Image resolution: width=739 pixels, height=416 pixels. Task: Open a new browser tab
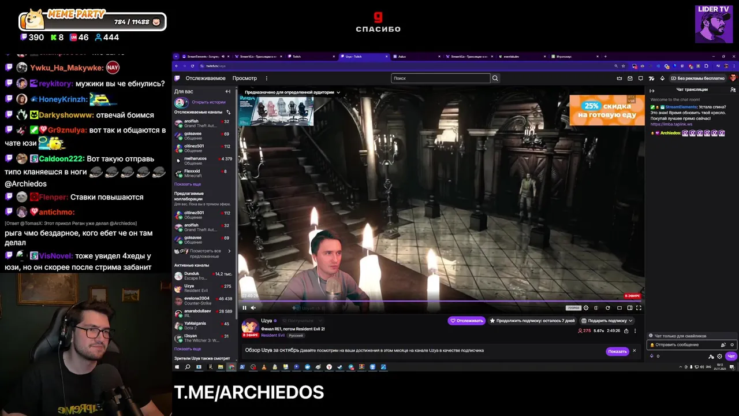[x=606, y=57]
